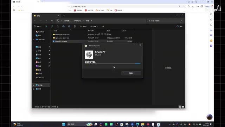225x127 pixels.
Task: Select the open-claw-plan-tool zipped archive row
Action: 92,38
